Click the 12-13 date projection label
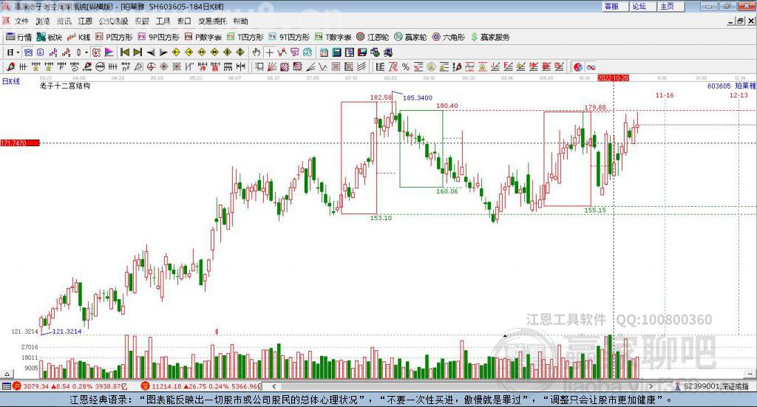Screen dimensions: 757x407 tap(739, 95)
